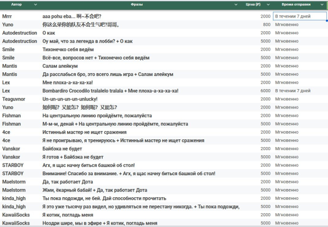Click price 2000 in Teaguvnor row
This screenshot has height=227, width=328.
click(x=265, y=99)
